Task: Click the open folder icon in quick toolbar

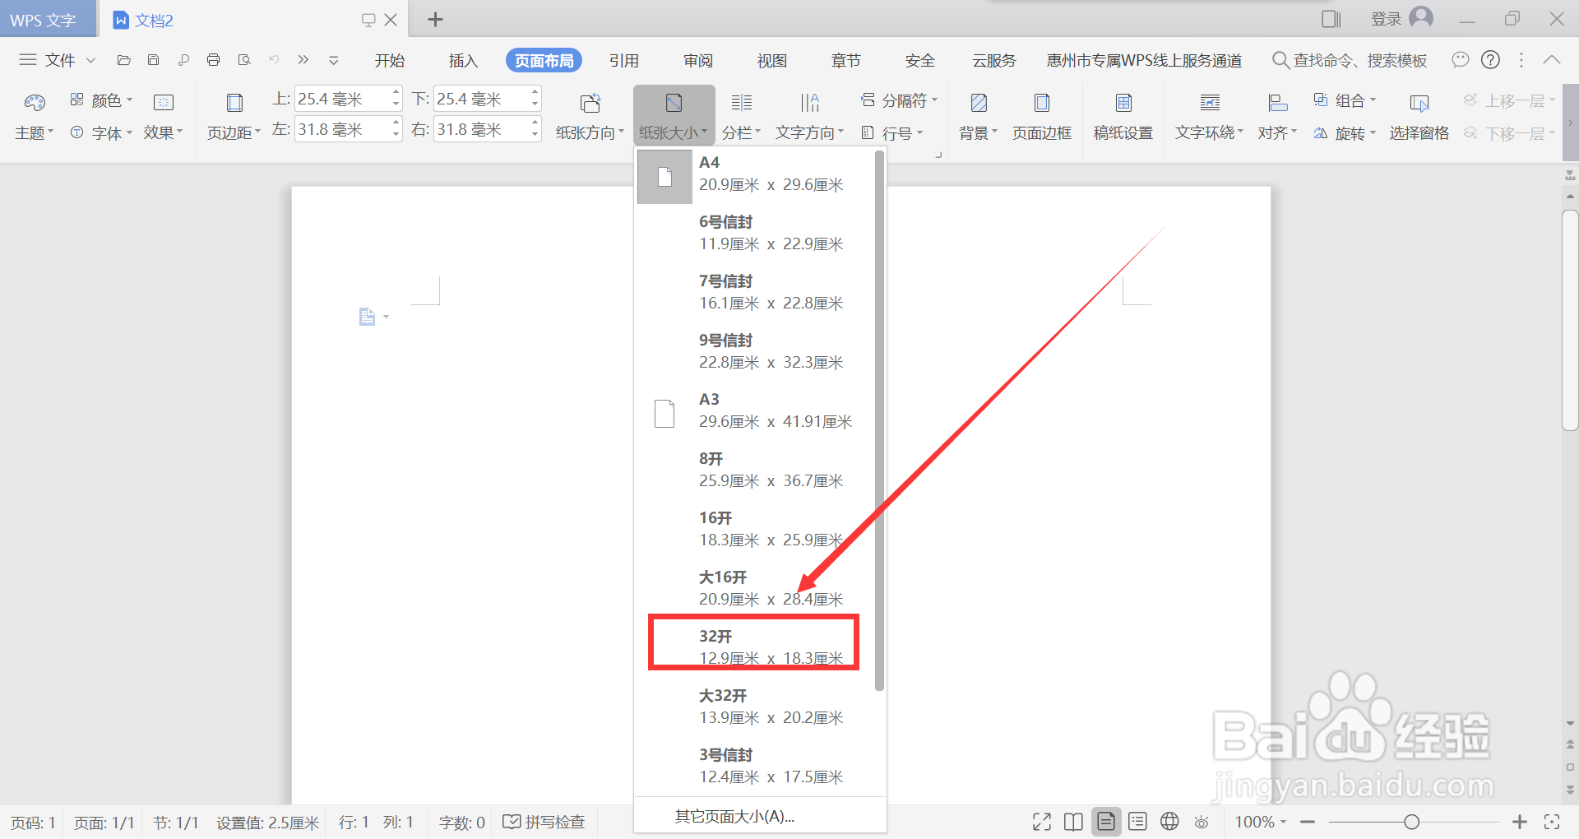Action: pos(124,60)
